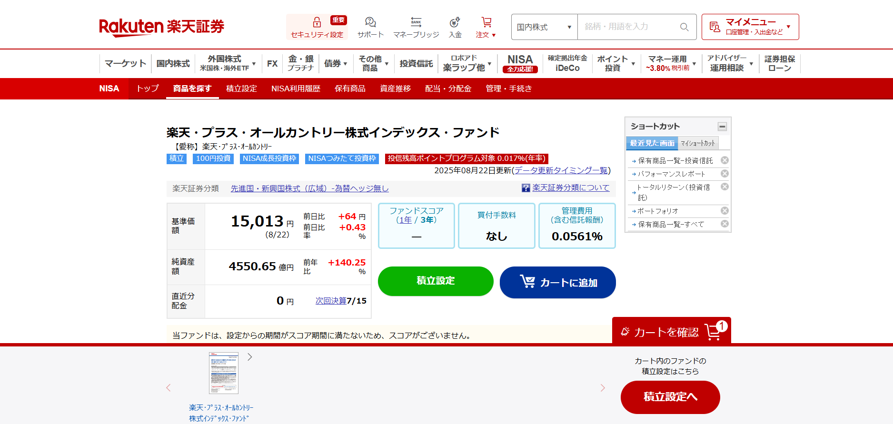This screenshot has height=424, width=893.
Task: Go to 積立設定 tab in NISA bar
Action: (x=241, y=89)
